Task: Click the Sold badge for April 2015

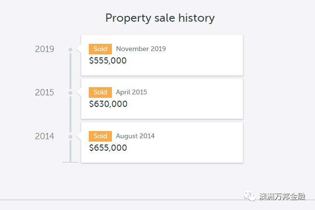Action: click(100, 92)
